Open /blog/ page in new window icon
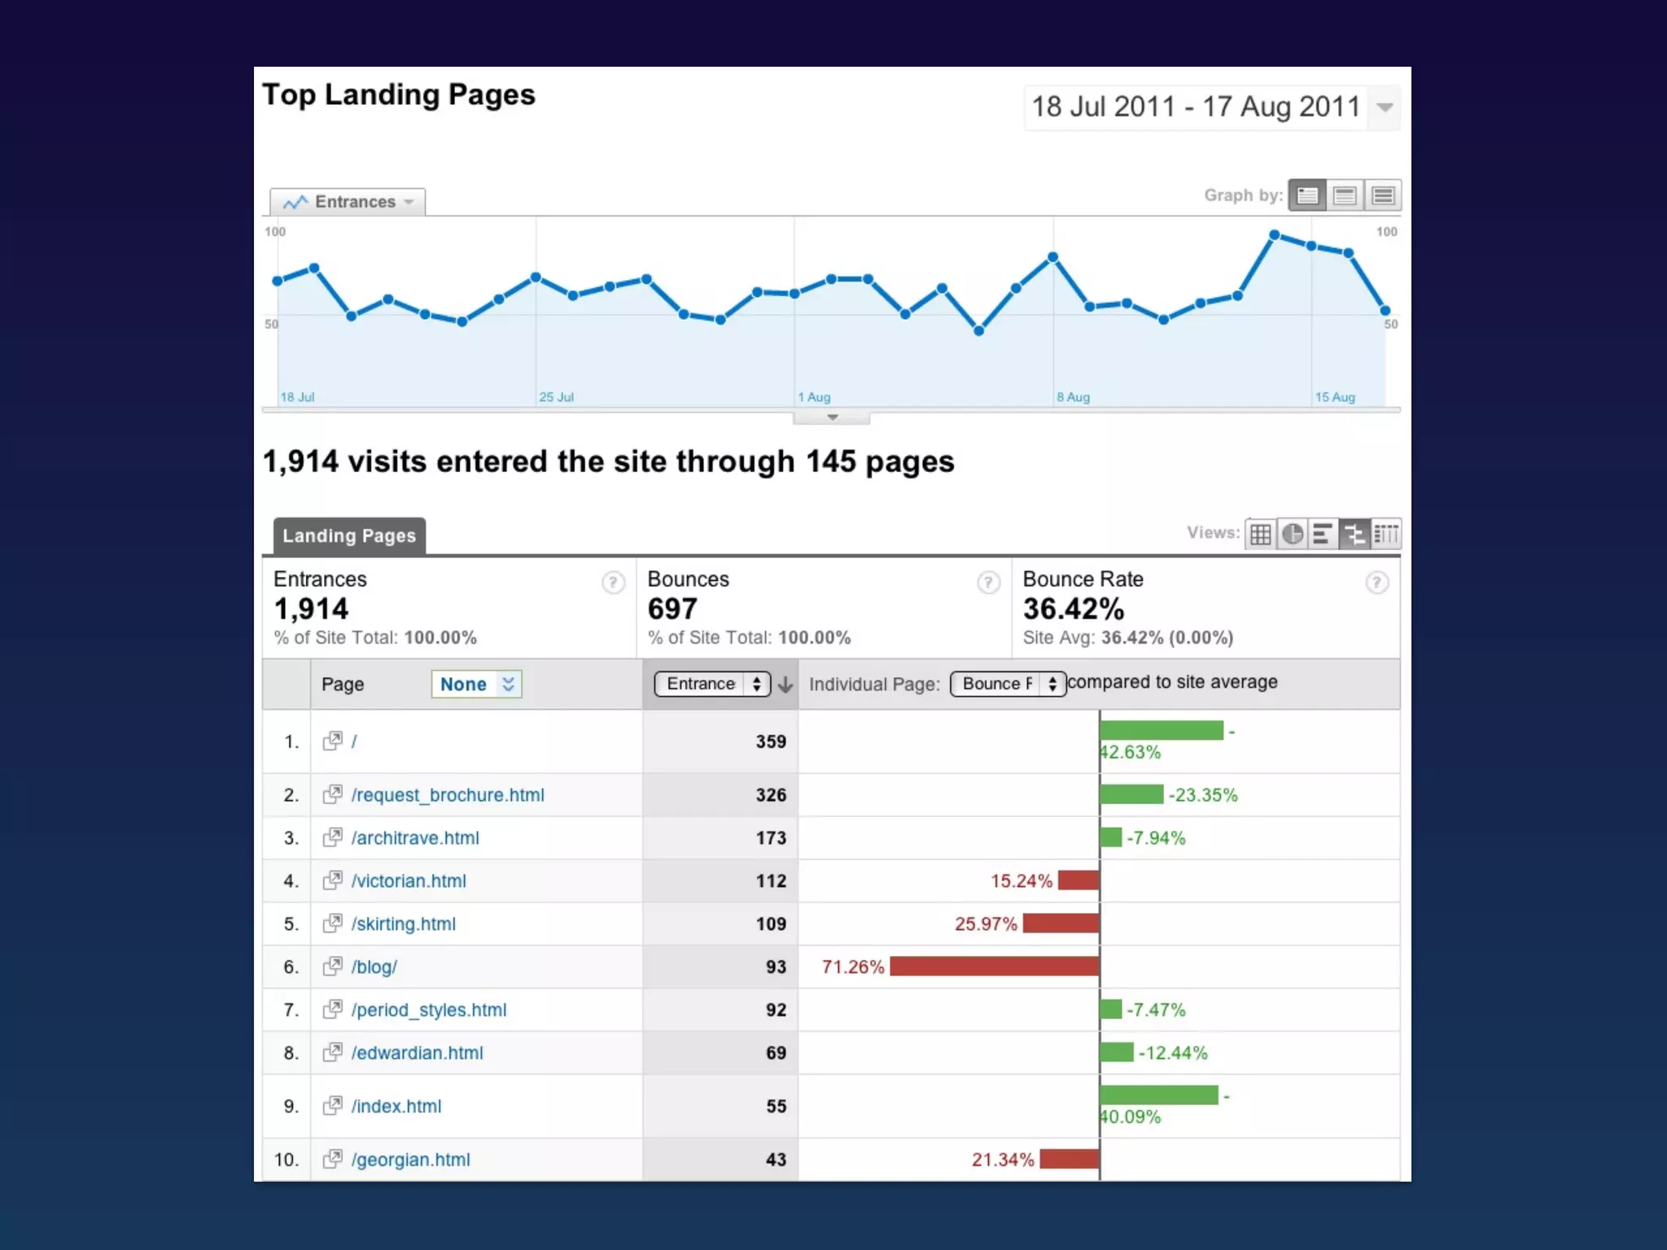Viewport: 1667px width, 1250px height. click(332, 967)
